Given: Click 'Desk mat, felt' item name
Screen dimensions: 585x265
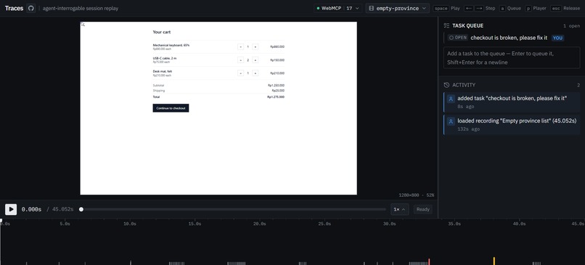Looking at the screenshot, I should [163, 71].
